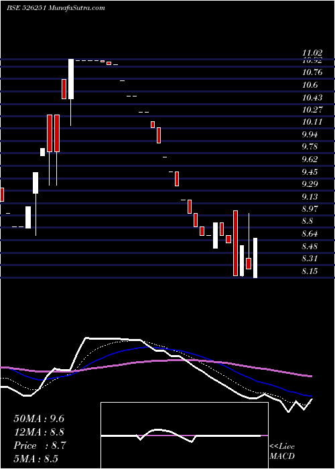
Task: Click the 9.94 price axis label
Action: click(310, 135)
